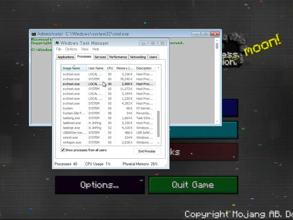
Task: Open the Networking tab
Action: [x=138, y=57]
